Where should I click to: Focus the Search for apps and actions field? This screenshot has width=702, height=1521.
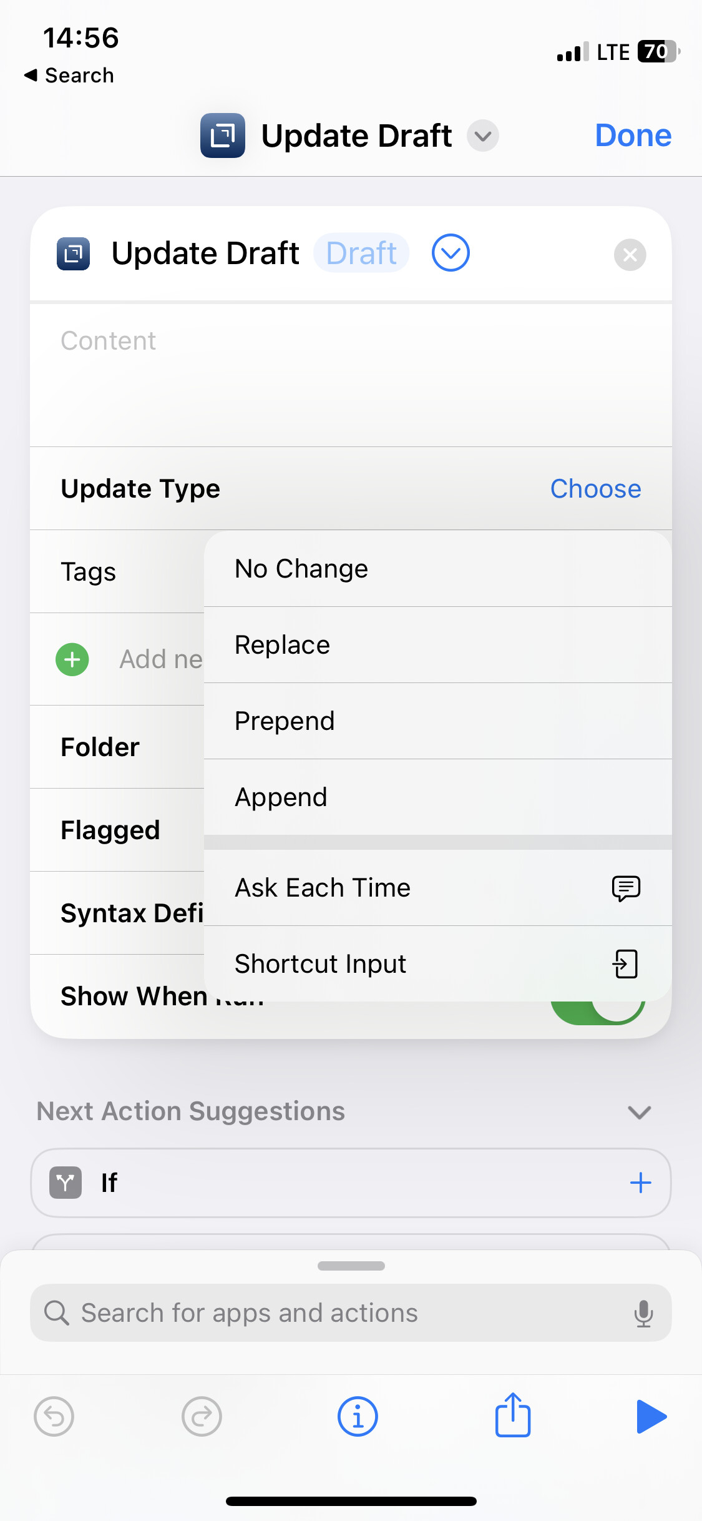(351, 1313)
